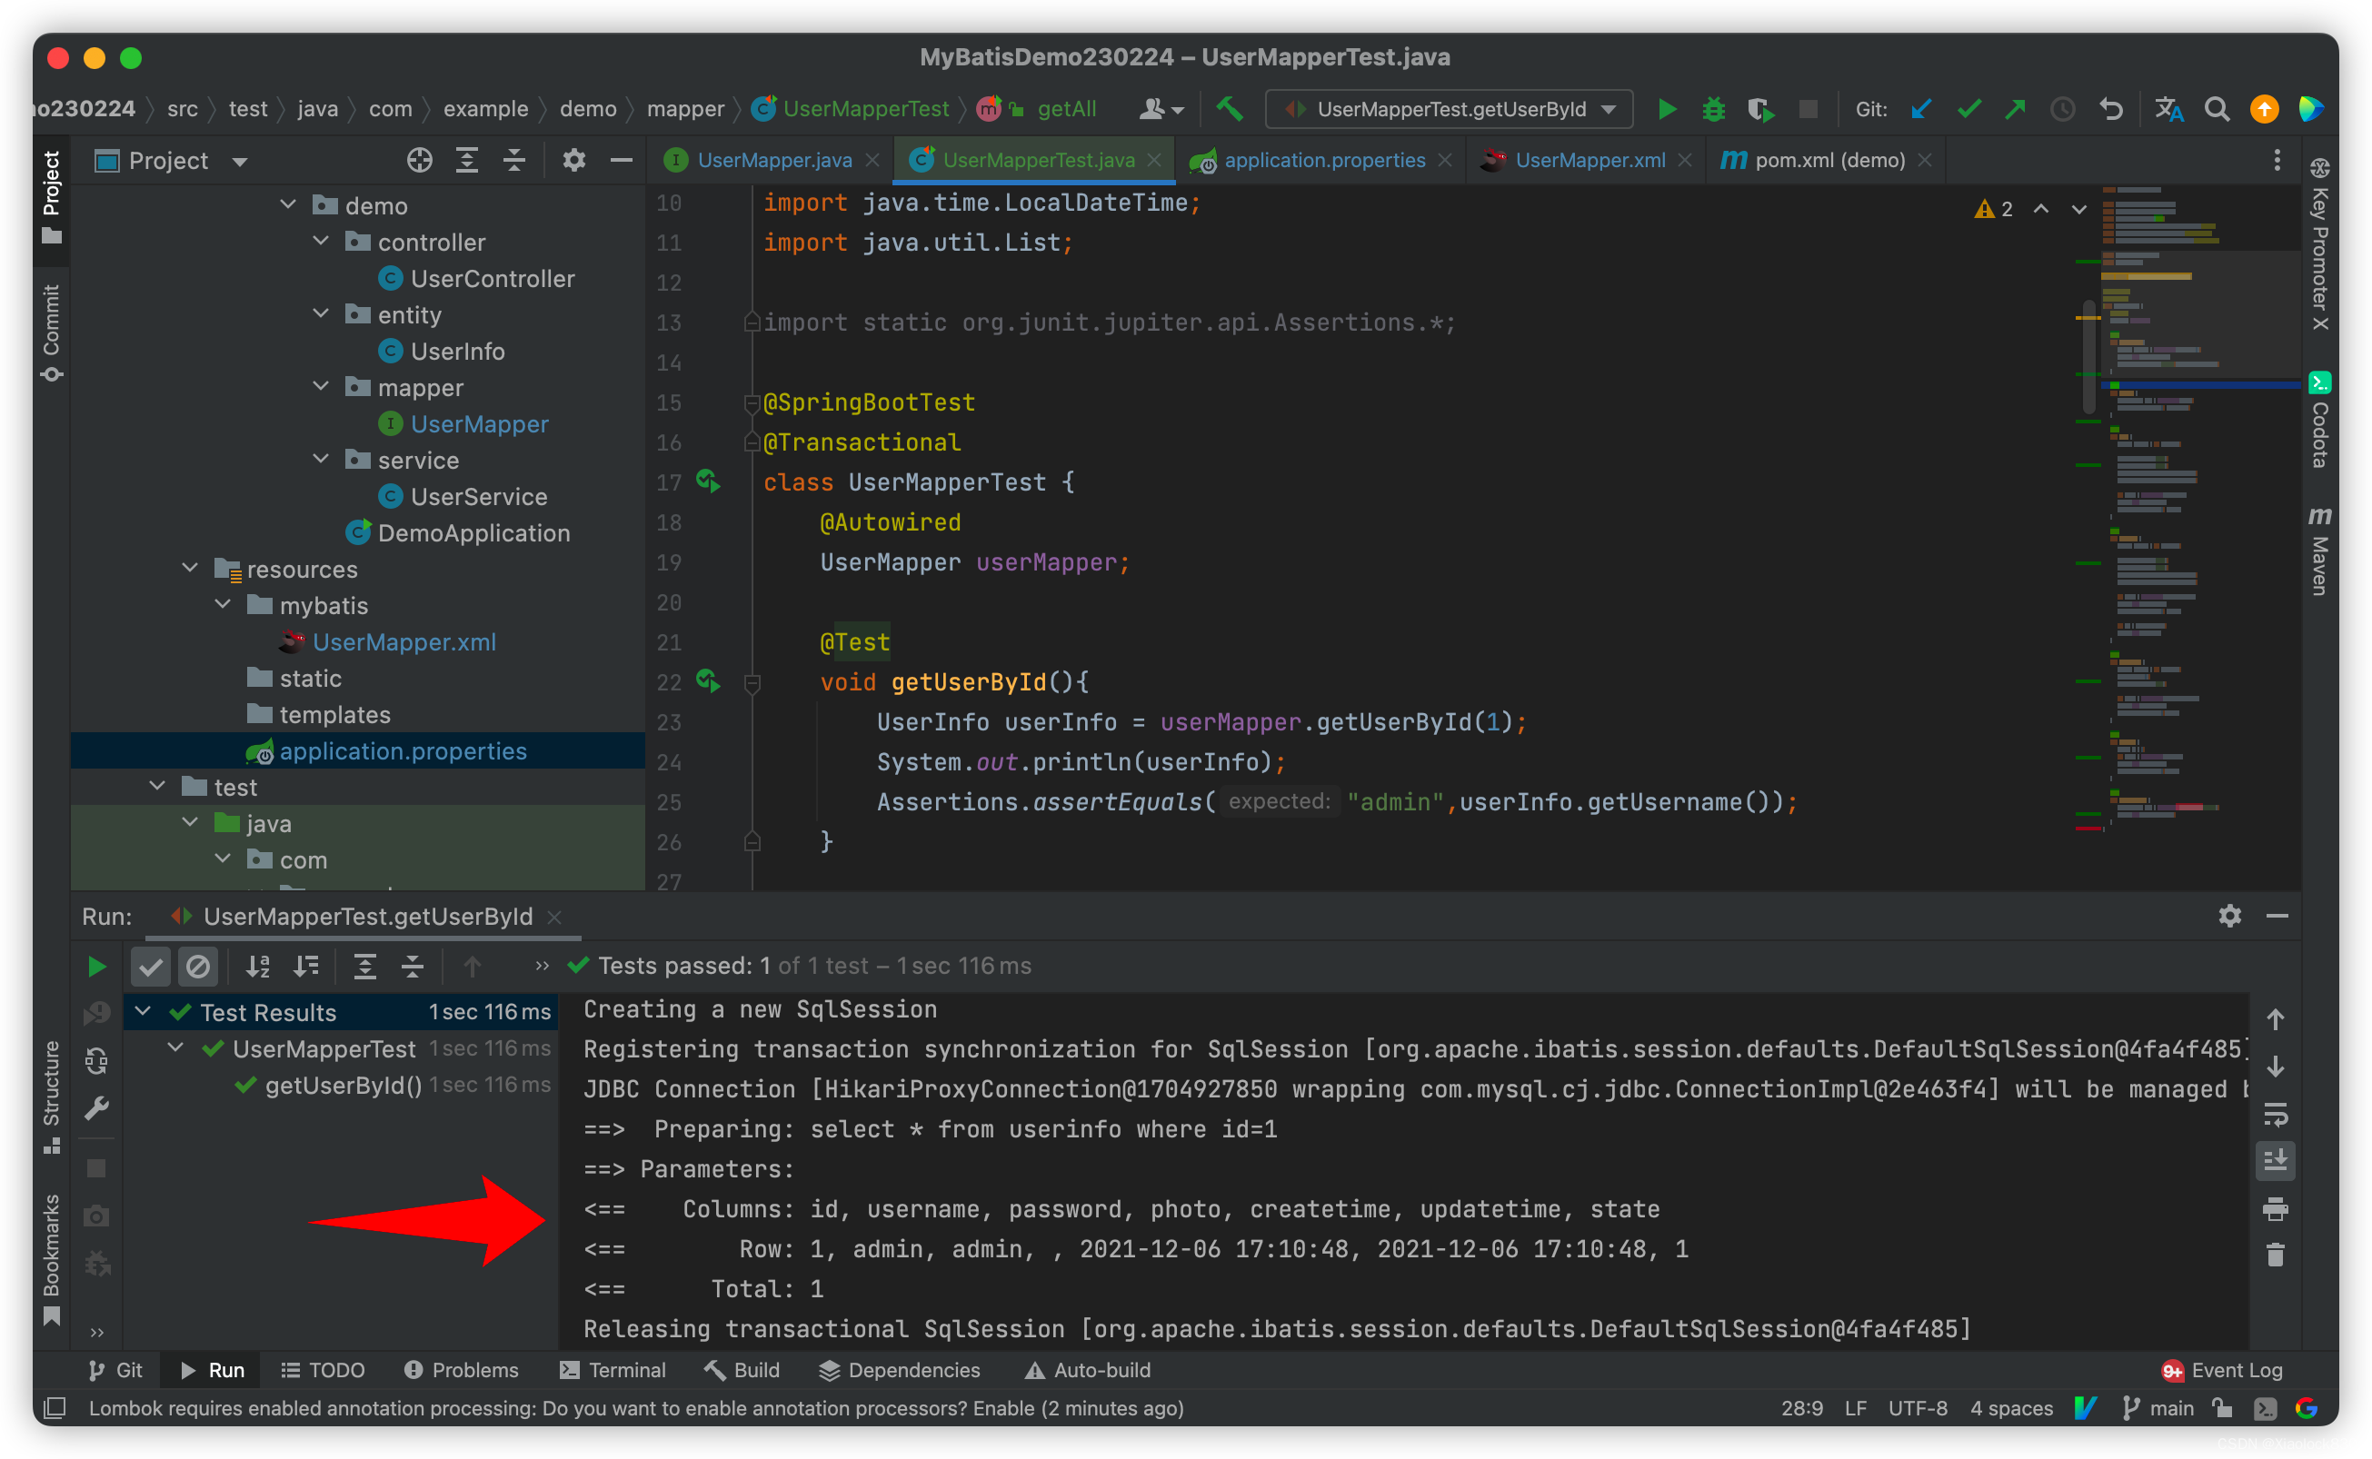This screenshot has height=1459, width=2372.
Task: Select UserController in project tree
Action: coord(493,278)
